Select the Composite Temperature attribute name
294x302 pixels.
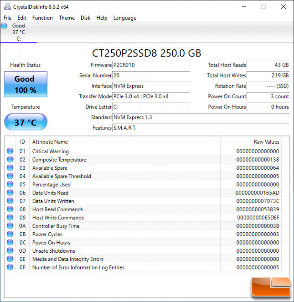[59, 160]
